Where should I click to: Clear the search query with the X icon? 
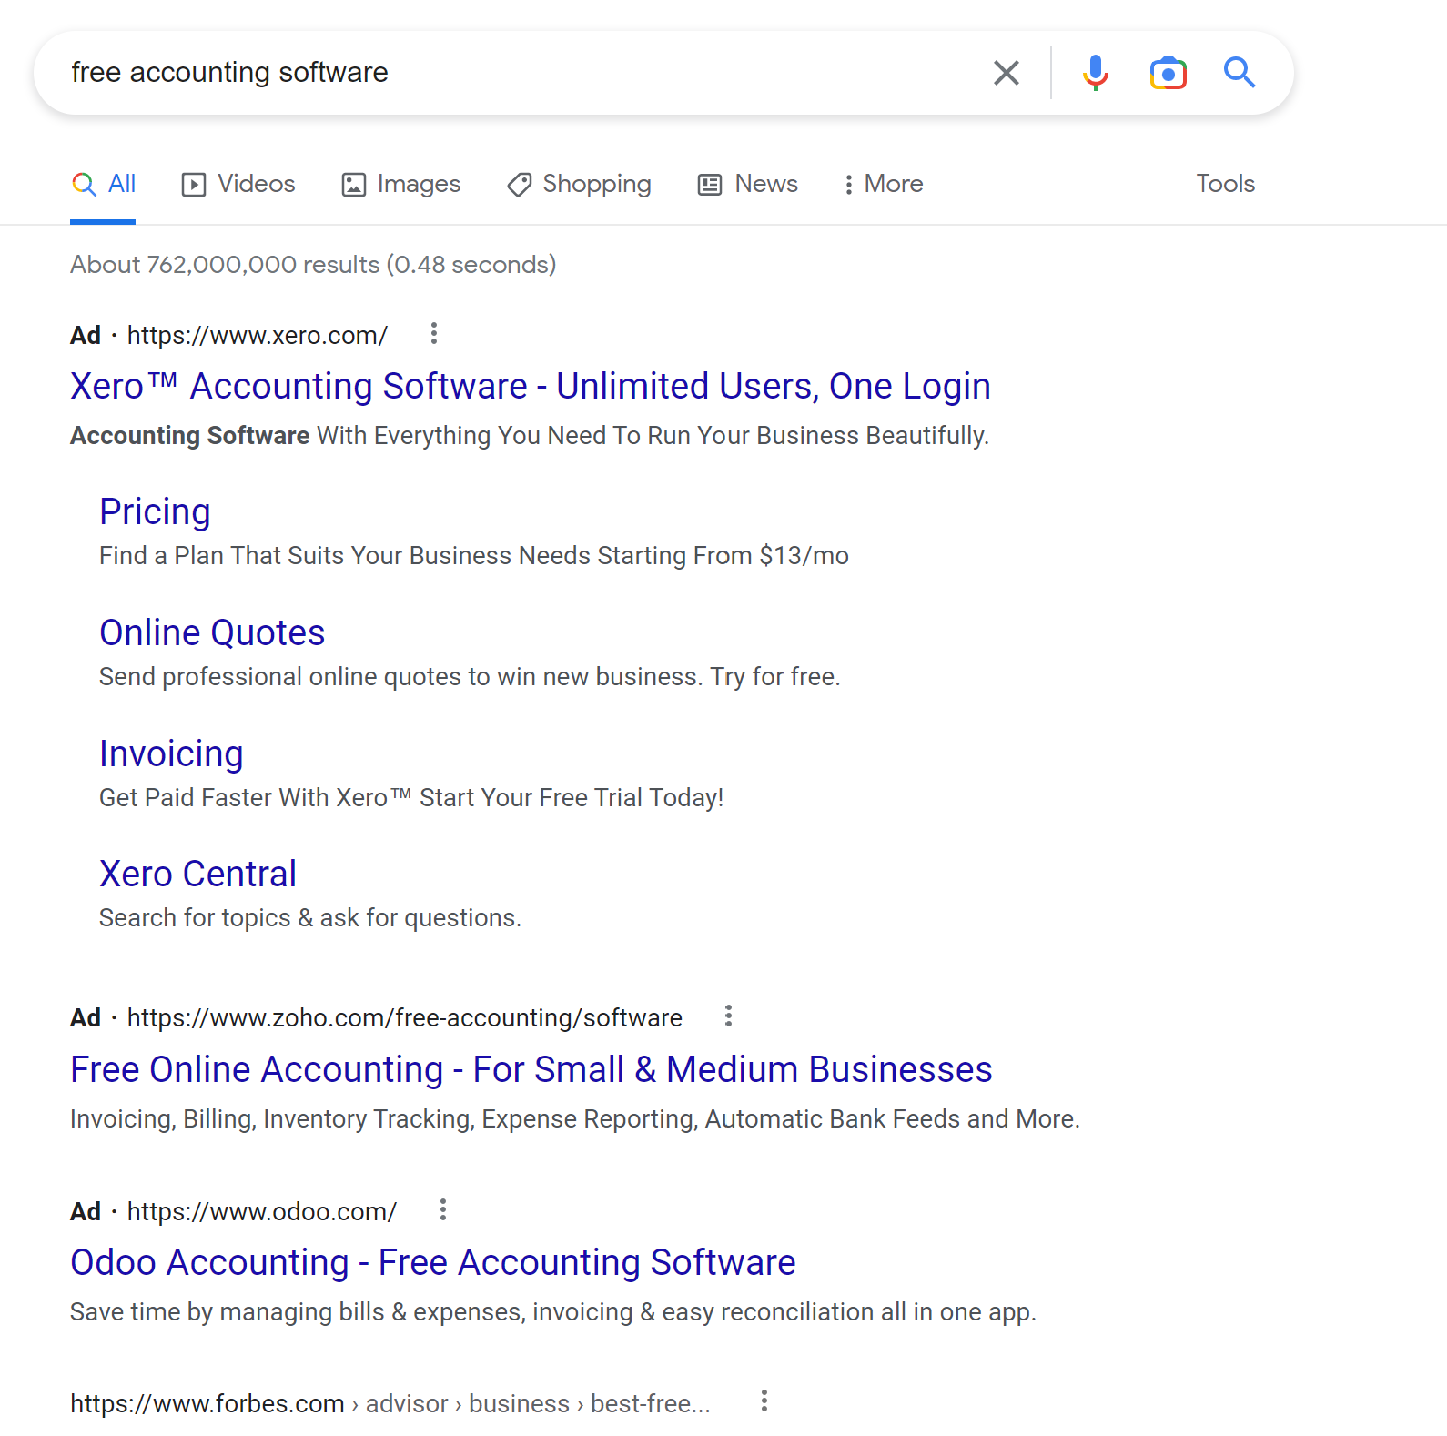[1006, 73]
